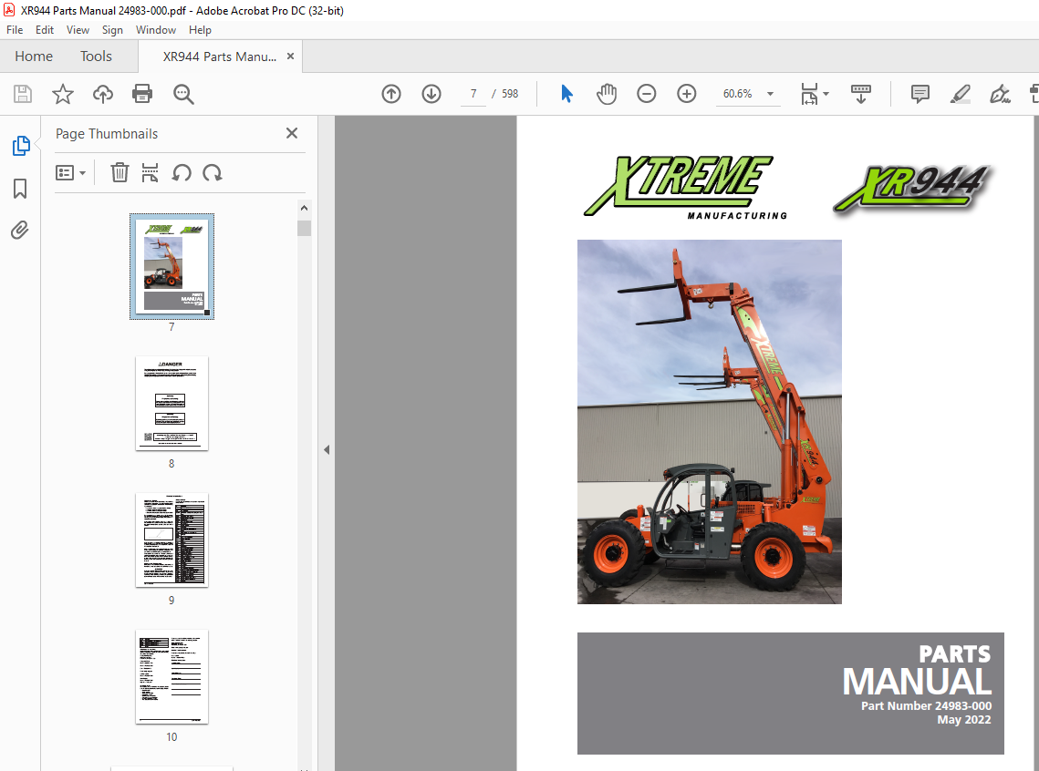Image resolution: width=1039 pixels, height=771 pixels.
Task: Rotate page clockwise
Action: click(x=212, y=173)
